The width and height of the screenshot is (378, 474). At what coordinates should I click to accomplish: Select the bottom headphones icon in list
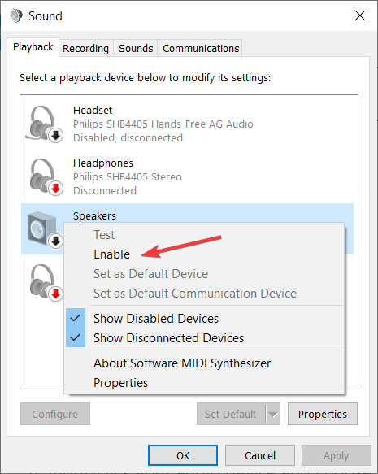pyautogui.click(x=46, y=283)
